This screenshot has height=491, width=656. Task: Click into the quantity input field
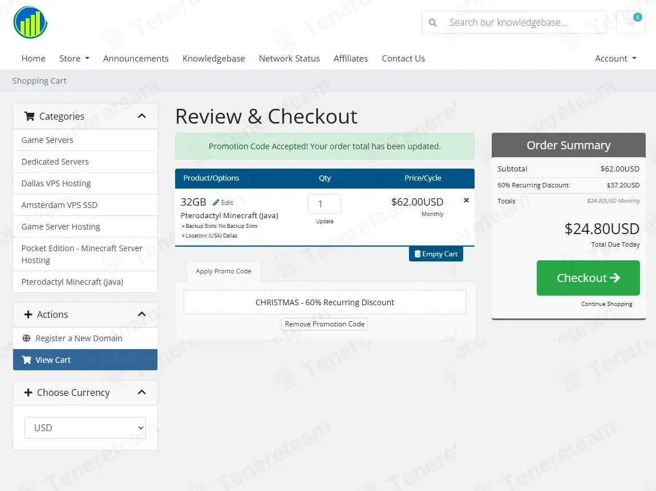tap(325, 204)
